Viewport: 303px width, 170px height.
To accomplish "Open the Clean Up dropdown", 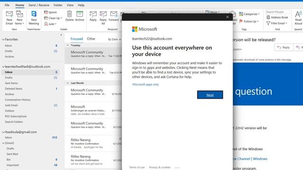I will click(53, 18).
